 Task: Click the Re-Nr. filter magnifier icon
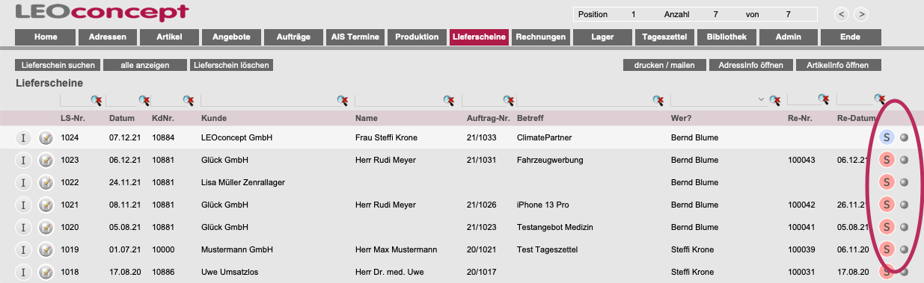(823, 99)
